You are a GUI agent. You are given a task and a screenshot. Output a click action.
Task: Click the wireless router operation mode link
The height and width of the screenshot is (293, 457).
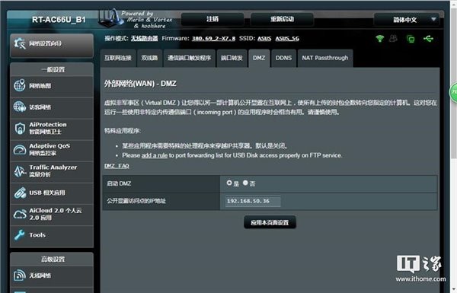[144, 39]
